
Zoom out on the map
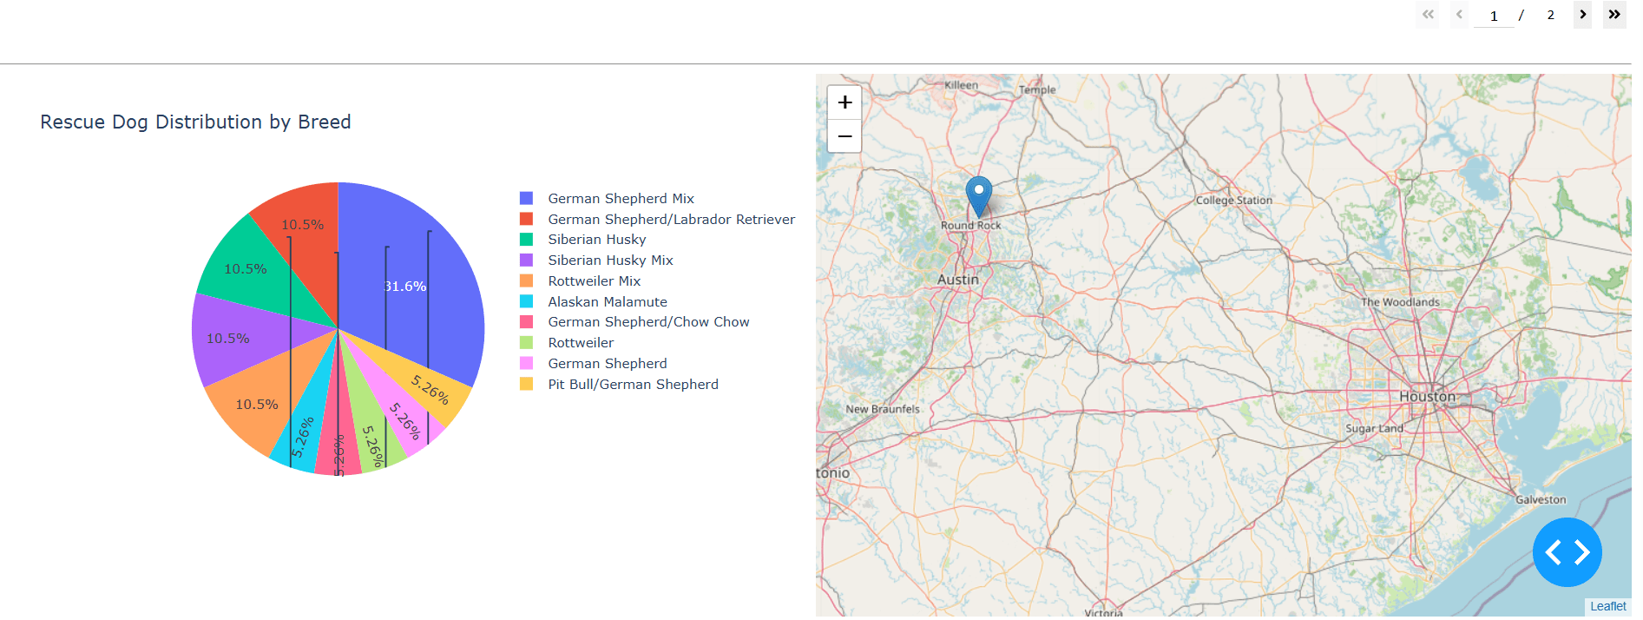coord(845,136)
